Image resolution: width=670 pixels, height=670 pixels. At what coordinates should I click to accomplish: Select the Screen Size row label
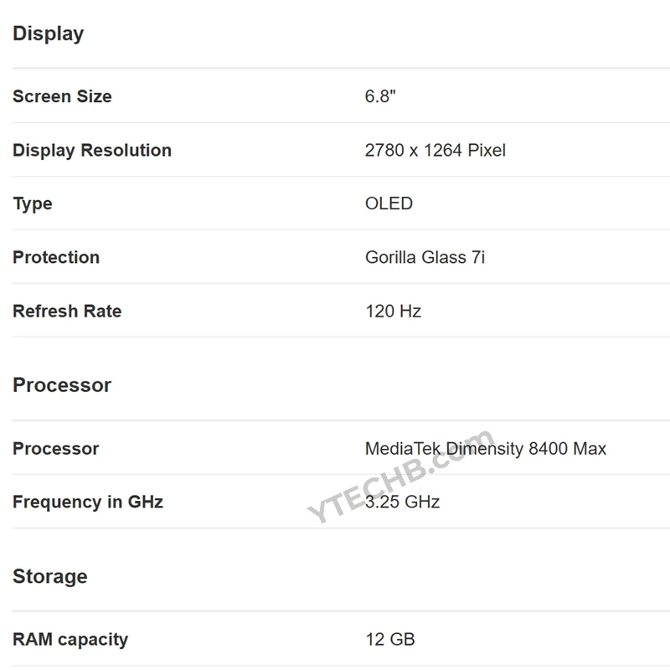coord(62,96)
